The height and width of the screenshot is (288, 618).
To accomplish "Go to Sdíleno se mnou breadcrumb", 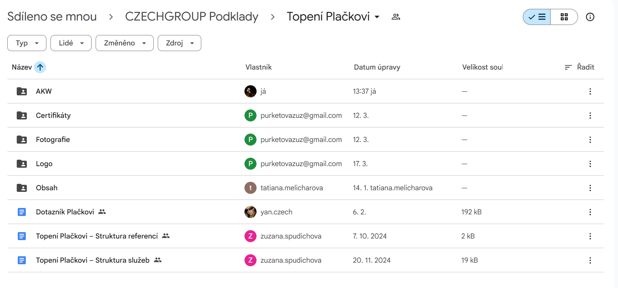I will [x=52, y=17].
